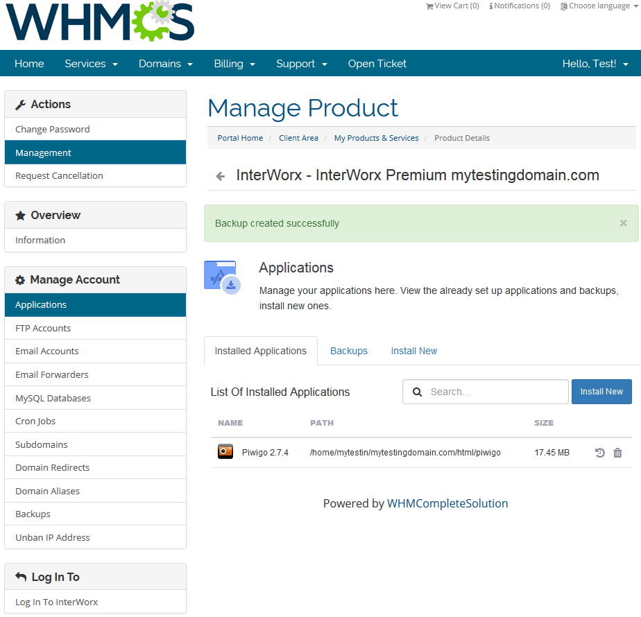Image resolution: width=641 pixels, height=617 pixels.
Task: Go to Client Area breadcrumb
Action: [298, 138]
